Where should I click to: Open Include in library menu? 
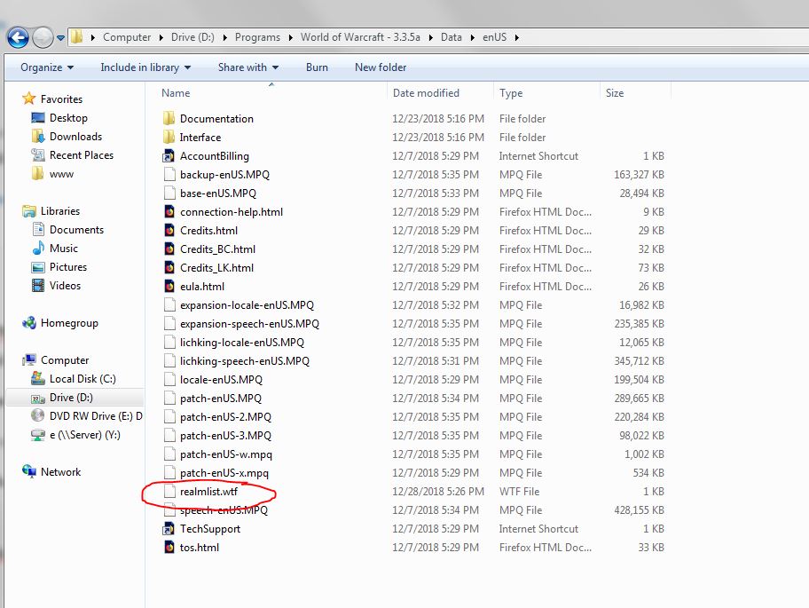coord(145,67)
